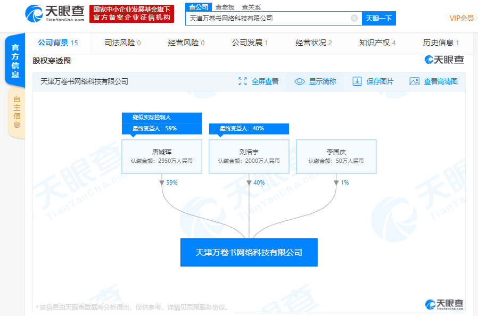Click the TianYanCha logo at top left
Viewport: 478px width, 316px height.
coord(55,14)
